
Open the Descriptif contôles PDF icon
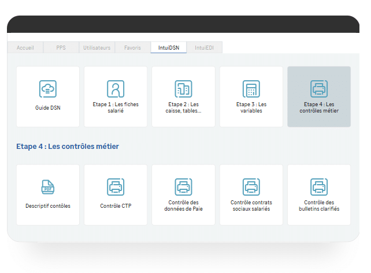(x=48, y=187)
